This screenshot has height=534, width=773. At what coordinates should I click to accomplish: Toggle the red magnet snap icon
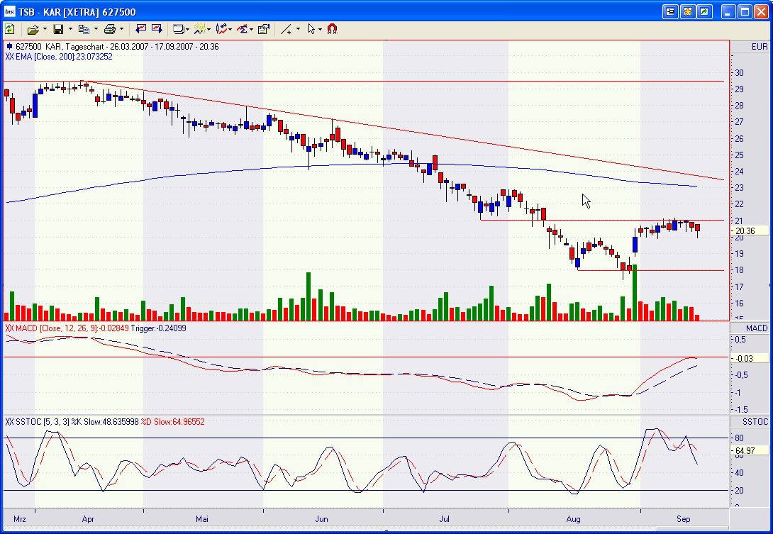click(x=333, y=29)
